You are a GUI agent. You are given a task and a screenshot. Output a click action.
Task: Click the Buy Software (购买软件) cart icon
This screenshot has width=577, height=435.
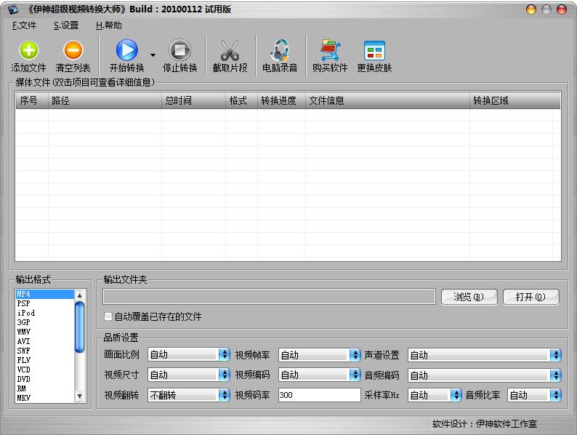click(330, 50)
